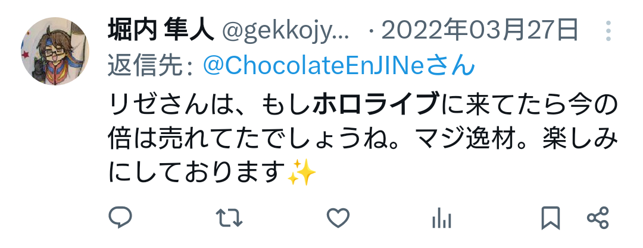Bookmark this tweet
This screenshot has height=248, width=643.
point(550,218)
